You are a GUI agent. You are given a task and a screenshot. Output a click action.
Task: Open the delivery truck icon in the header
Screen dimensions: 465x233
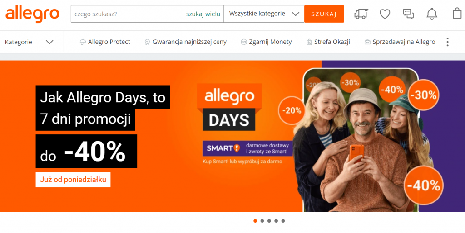[361, 14]
